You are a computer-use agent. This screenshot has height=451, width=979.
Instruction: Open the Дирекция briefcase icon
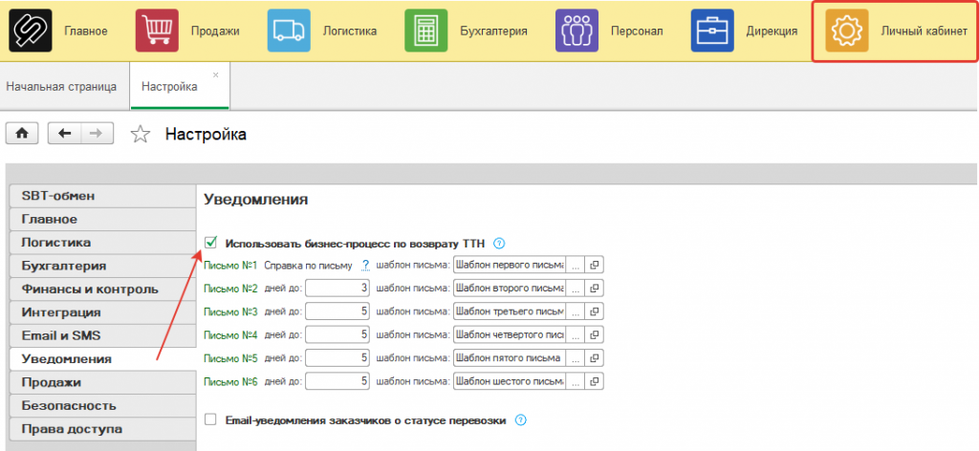click(x=712, y=31)
